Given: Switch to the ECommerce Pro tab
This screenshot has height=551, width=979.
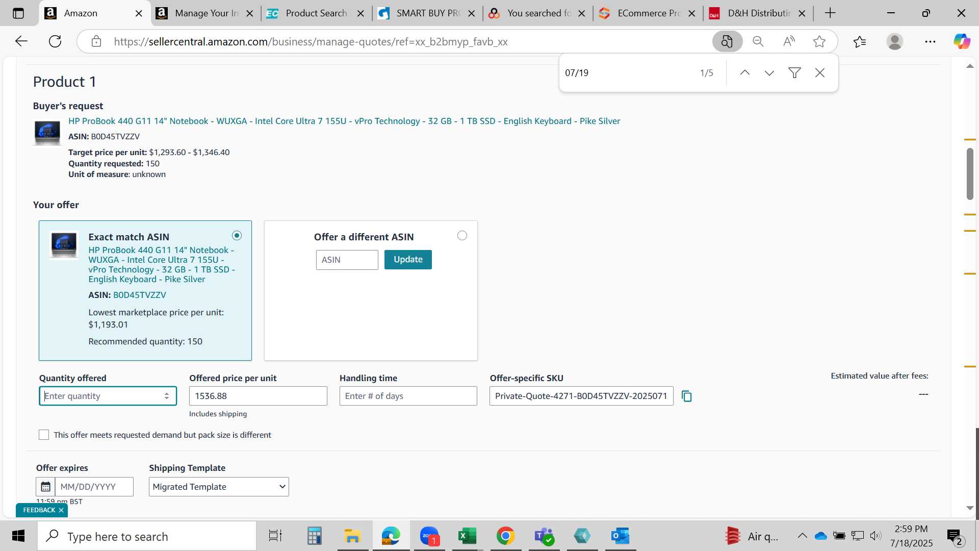Looking at the screenshot, I should click(x=648, y=13).
